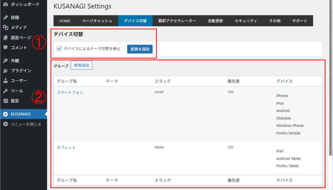This screenshot has height=190, width=333.
Task: Open the プラグイン (Plugins) plug icon
Action: (x=6, y=71)
